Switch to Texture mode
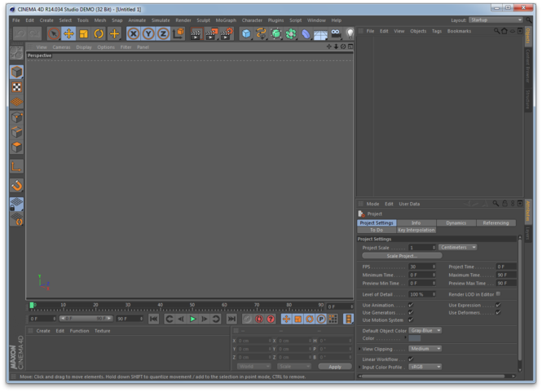The height and width of the screenshot is (392, 542). [x=16, y=87]
